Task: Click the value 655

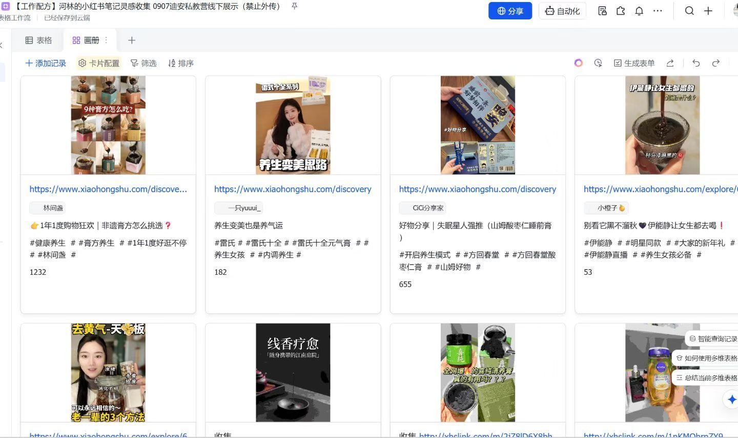Action: (x=405, y=284)
